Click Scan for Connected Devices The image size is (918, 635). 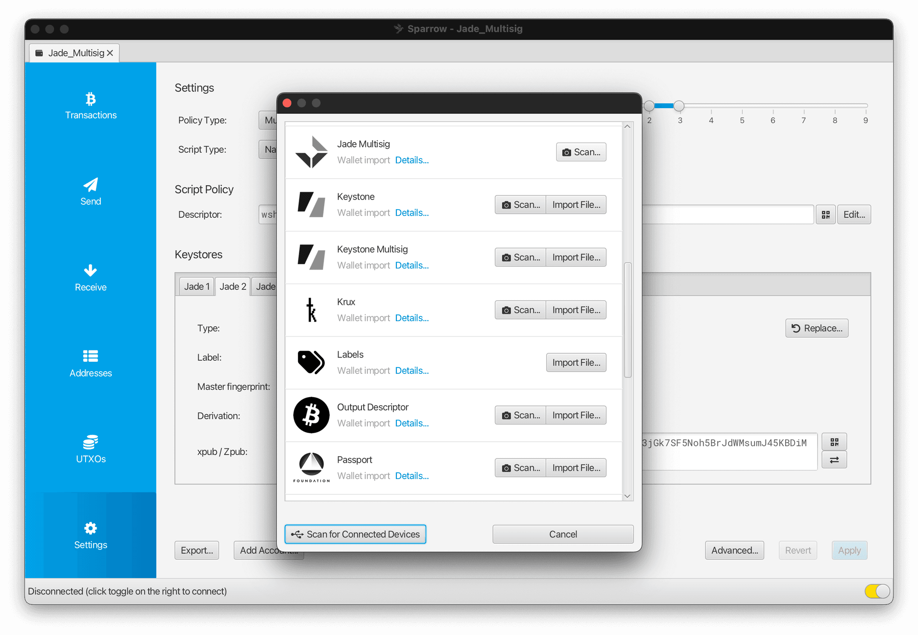[x=355, y=534]
